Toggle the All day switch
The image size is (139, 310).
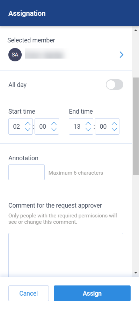[115, 85]
